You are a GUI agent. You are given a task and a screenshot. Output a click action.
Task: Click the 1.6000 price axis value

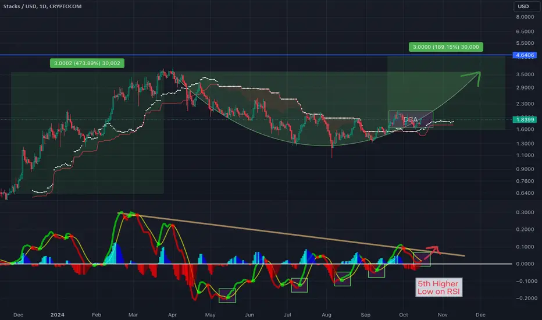pos(525,129)
